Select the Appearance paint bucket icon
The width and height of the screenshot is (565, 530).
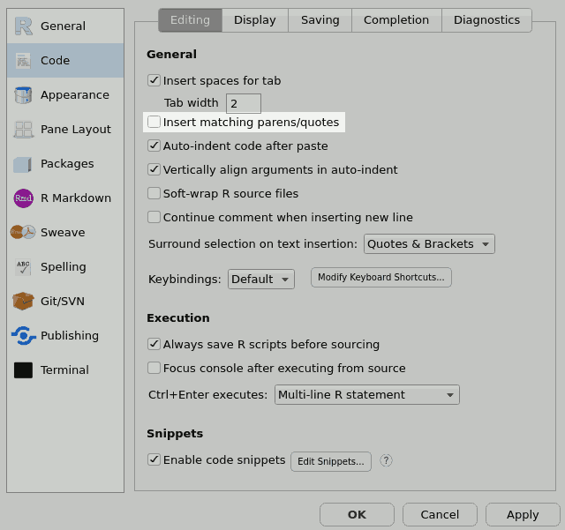pyautogui.click(x=24, y=95)
